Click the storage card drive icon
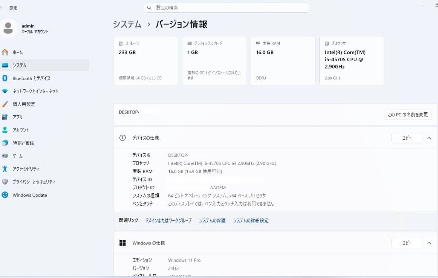This screenshot has width=438, height=278. pyautogui.click(x=121, y=43)
